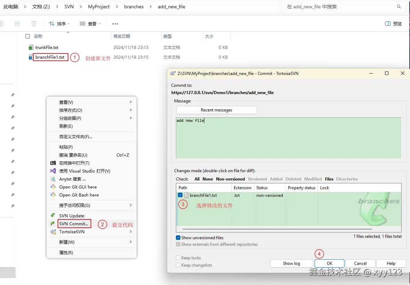Click the share icon in Explorer toolbar
The width and height of the screenshot is (410, 285).
[x=17, y=24]
